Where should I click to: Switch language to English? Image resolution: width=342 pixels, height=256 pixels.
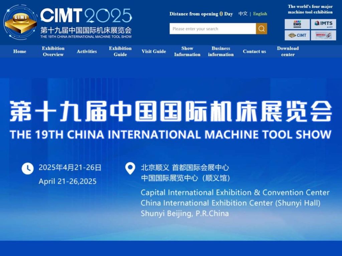point(260,14)
